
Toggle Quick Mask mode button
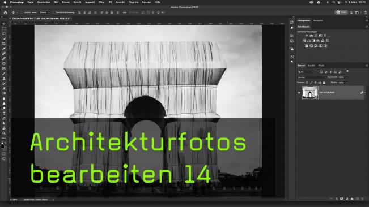click(x=4, y=154)
